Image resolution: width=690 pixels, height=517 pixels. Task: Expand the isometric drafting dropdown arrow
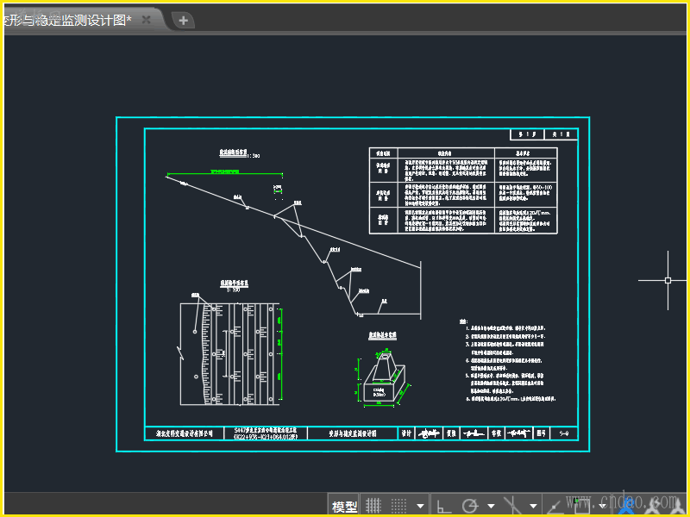pyautogui.click(x=532, y=506)
